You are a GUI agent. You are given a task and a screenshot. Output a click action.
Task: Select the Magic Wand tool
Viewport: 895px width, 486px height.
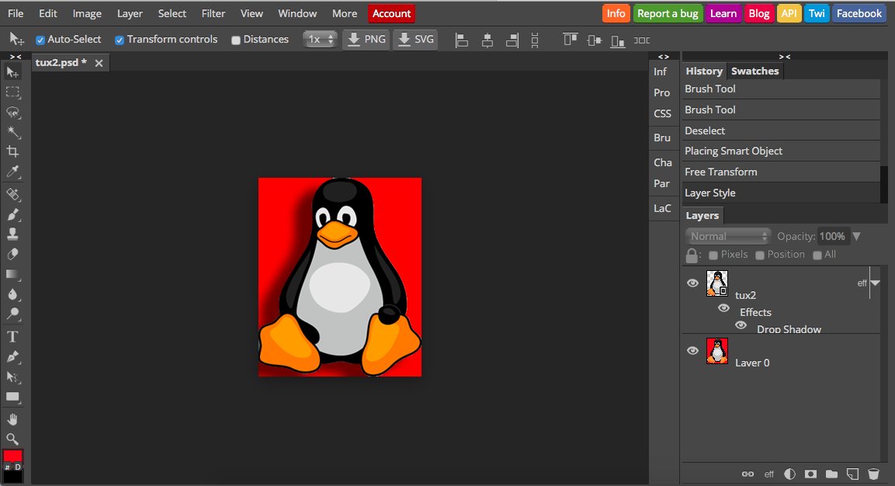[x=12, y=132]
